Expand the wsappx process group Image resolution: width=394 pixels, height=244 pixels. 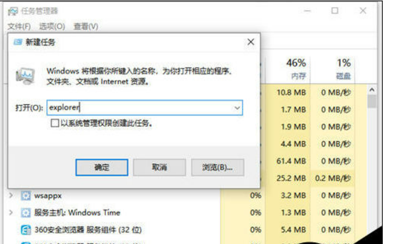click(11, 195)
